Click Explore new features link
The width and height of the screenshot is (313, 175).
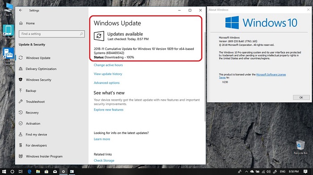click(109, 110)
